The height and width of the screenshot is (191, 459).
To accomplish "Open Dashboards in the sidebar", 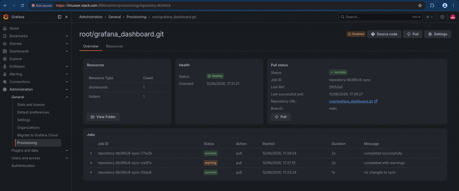I will (19, 51).
